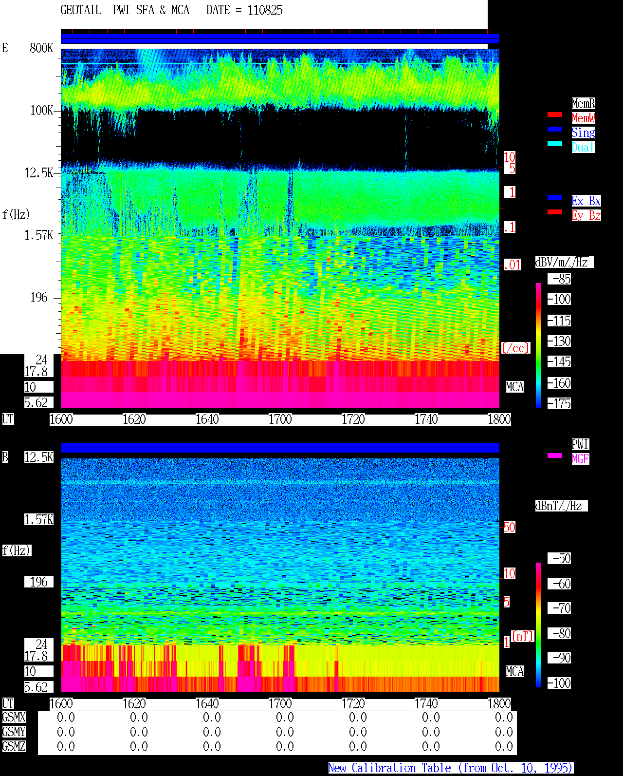Screen dimensions: 623x776
Task: Click the MGF legend label
Action: [x=580, y=459]
